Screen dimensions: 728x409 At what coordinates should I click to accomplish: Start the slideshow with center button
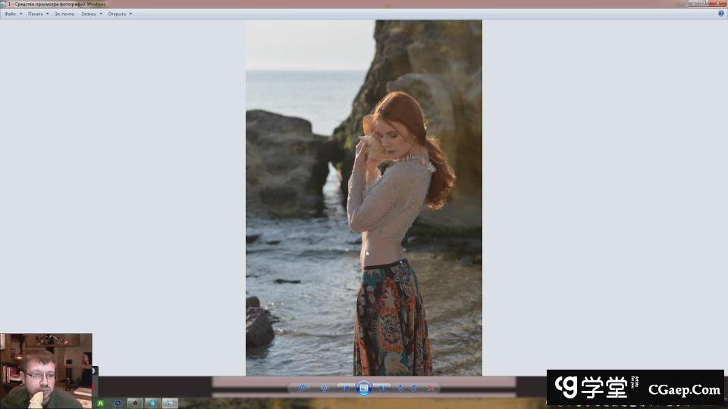(364, 388)
